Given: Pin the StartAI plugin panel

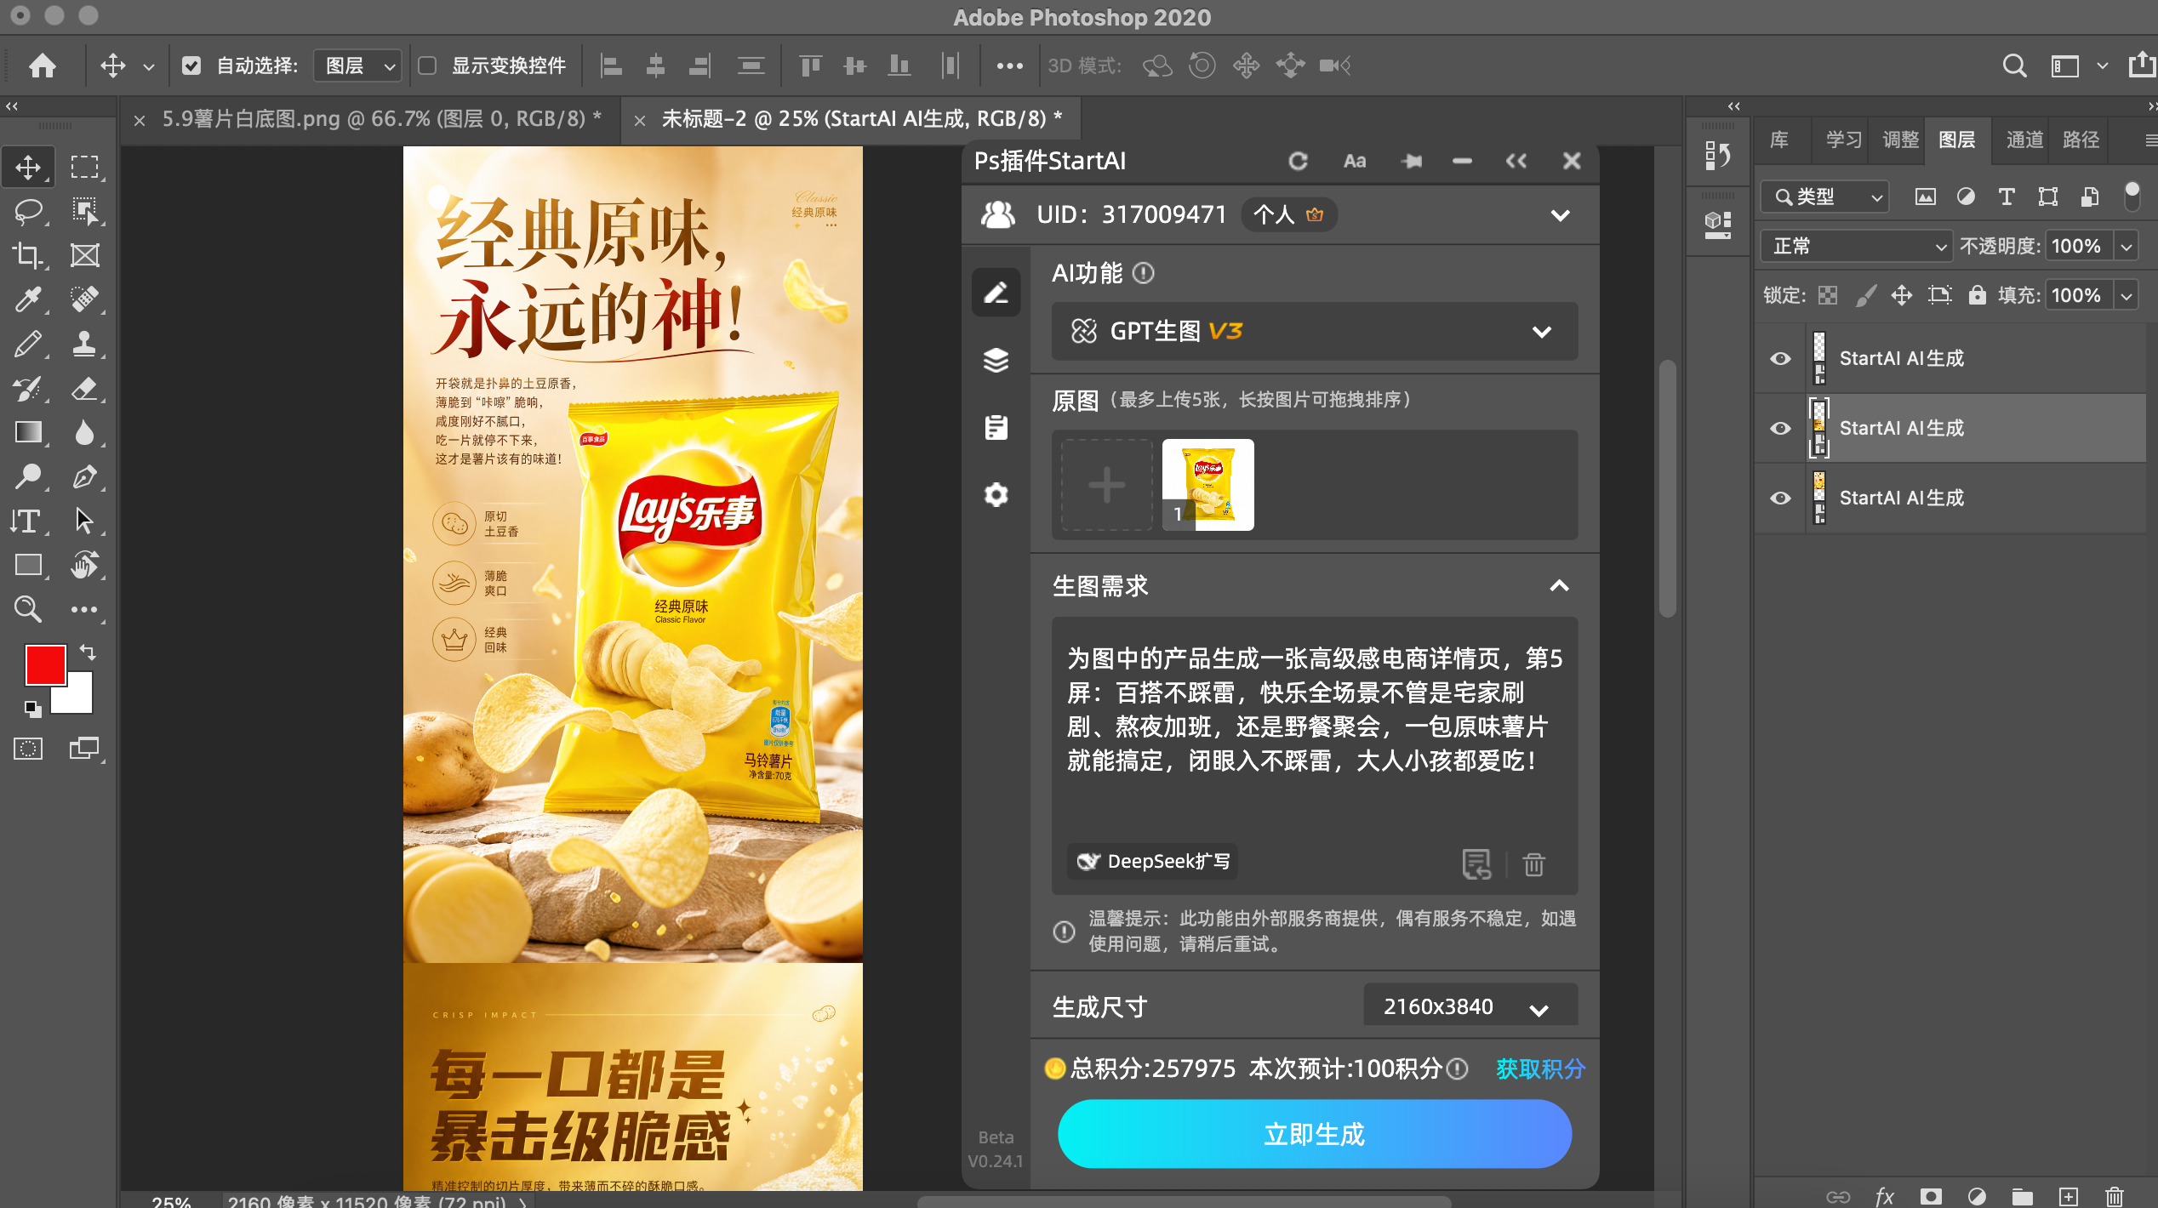Looking at the screenshot, I should click(x=1412, y=161).
